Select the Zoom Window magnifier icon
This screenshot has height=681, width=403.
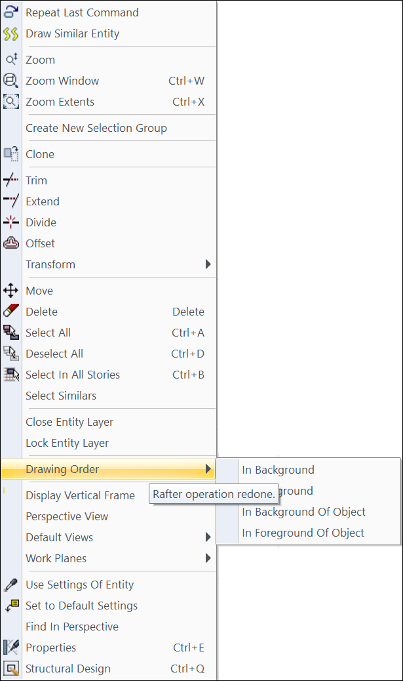point(10,81)
